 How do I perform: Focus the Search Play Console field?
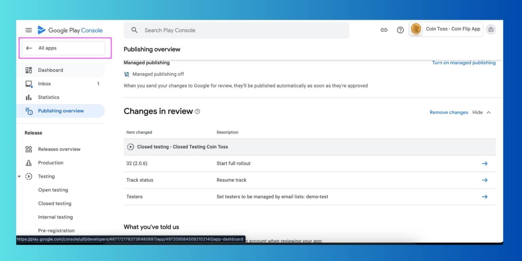tap(236, 30)
